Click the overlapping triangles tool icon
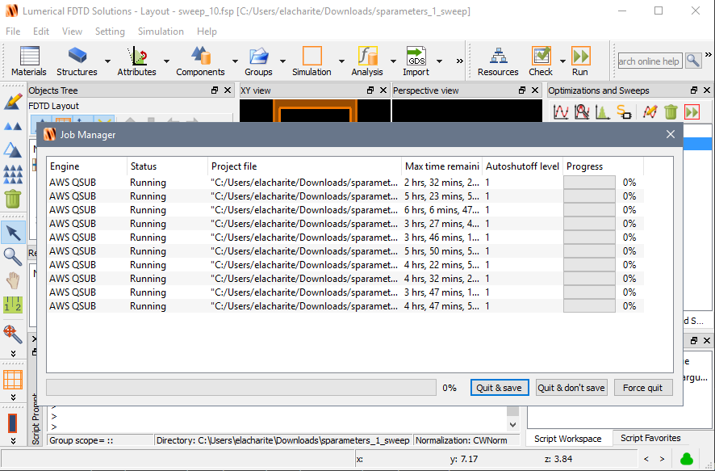Image resolution: width=715 pixels, height=471 pixels. [x=13, y=149]
